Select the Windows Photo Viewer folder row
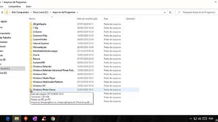The height and width of the screenshot is (122, 218). 84,89
